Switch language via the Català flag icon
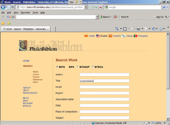This screenshot has width=170, height=125. [86, 36]
